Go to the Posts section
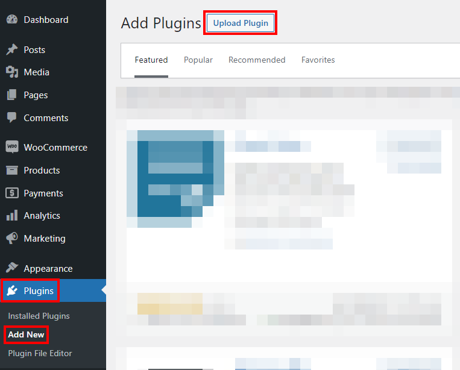The height and width of the screenshot is (370, 460). tap(34, 50)
